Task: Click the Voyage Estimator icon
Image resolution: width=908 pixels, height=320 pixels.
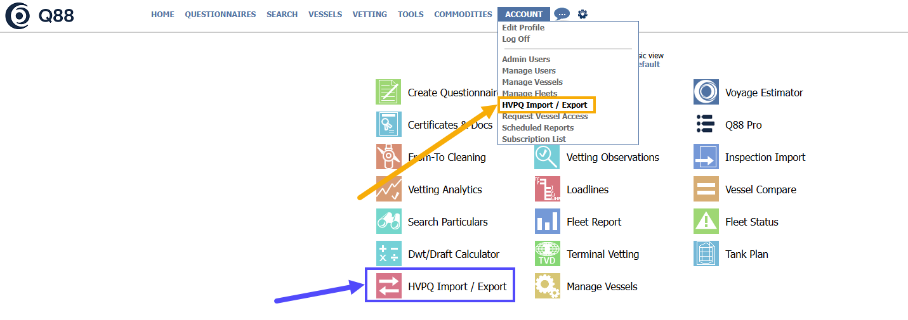Action: [x=706, y=93]
